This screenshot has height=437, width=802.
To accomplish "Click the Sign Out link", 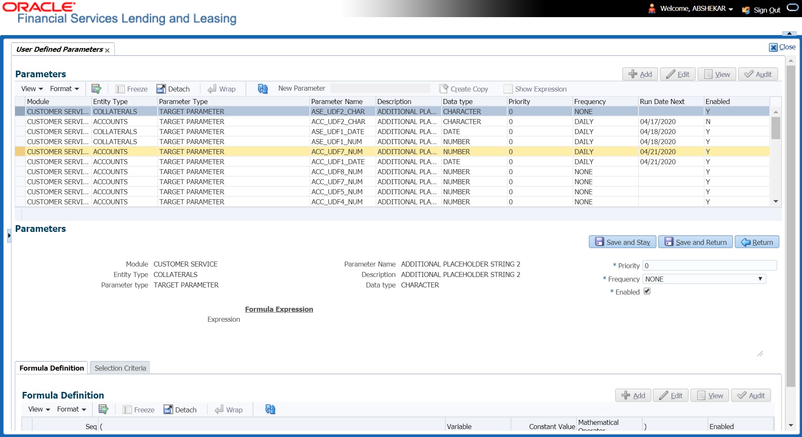I will 767,10.
